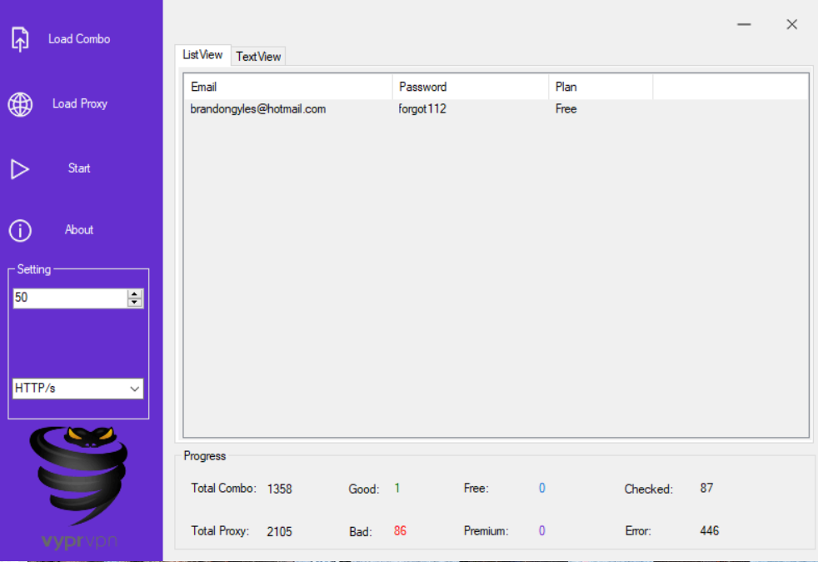Click the forgot112 password cell

coord(422,109)
